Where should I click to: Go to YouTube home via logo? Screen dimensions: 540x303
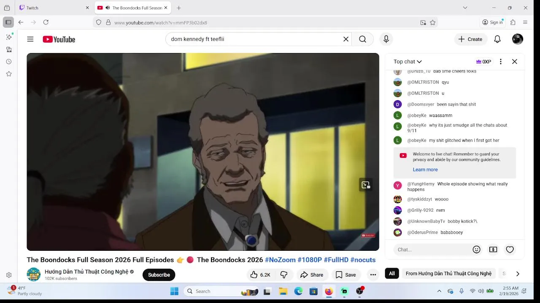click(x=59, y=39)
